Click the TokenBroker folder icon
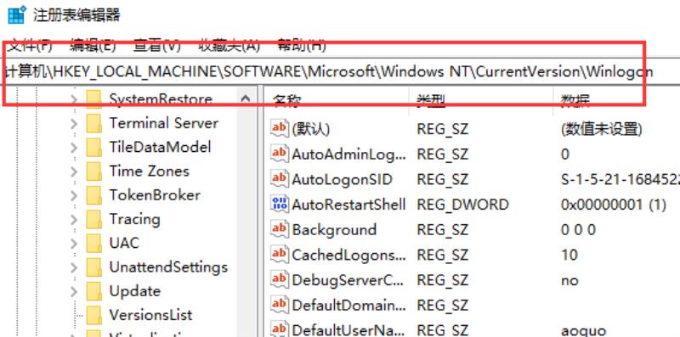 point(93,195)
